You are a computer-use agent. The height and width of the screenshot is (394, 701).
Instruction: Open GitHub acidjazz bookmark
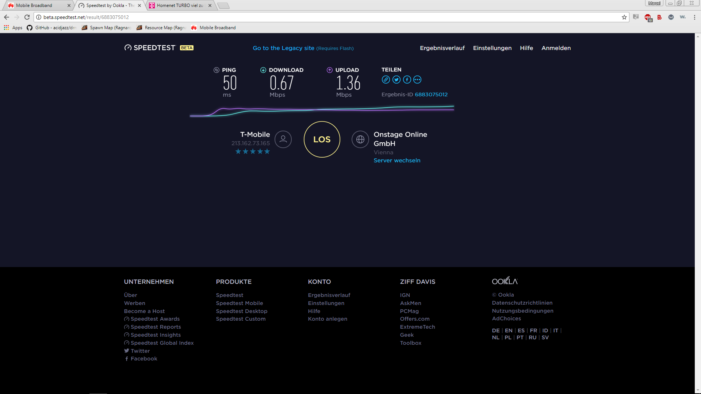tap(51, 28)
